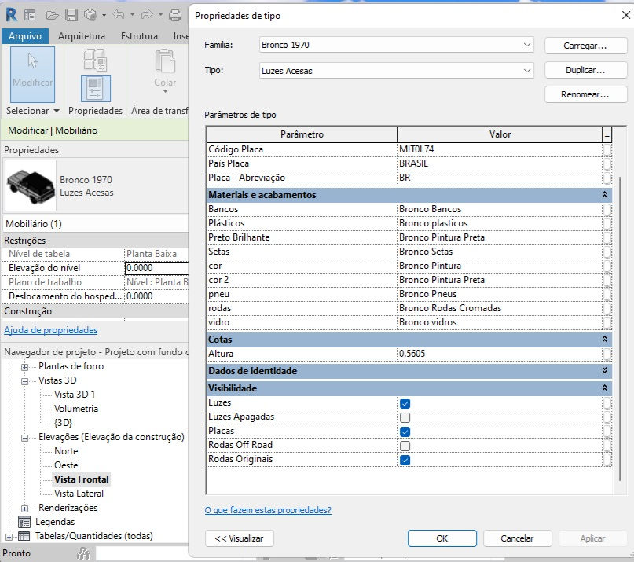The height and width of the screenshot is (562, 634).
Task: Collapse the Elevações tree node
Action: click(x=24, y=438)
